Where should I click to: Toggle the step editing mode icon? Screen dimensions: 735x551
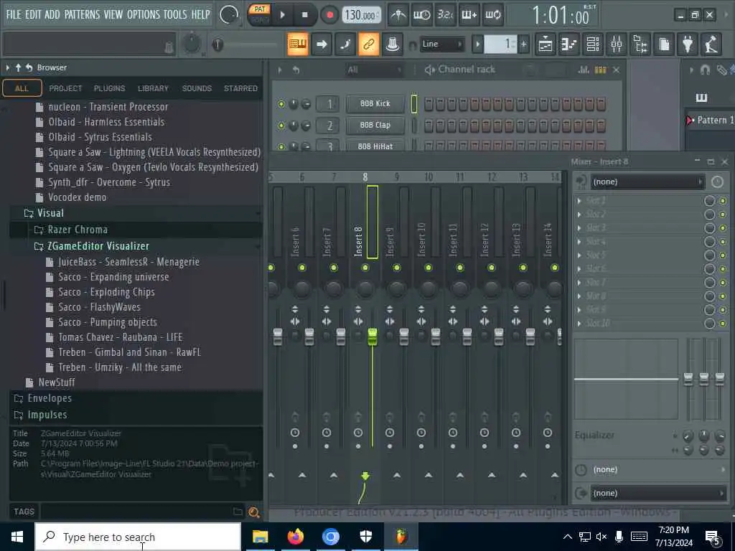tap(345, 44)
